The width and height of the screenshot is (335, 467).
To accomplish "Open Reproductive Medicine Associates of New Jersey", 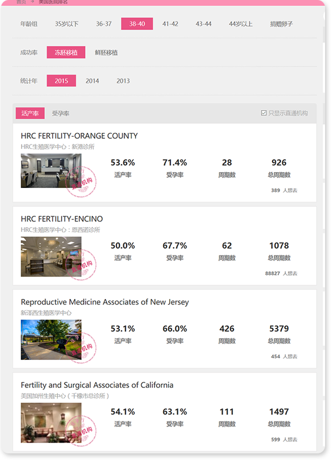I will (x=105, y=302).
